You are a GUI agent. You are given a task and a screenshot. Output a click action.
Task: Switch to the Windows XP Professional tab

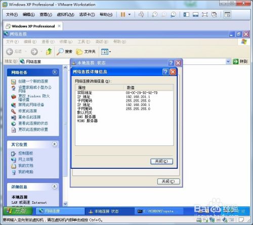(x=33, y=26)
